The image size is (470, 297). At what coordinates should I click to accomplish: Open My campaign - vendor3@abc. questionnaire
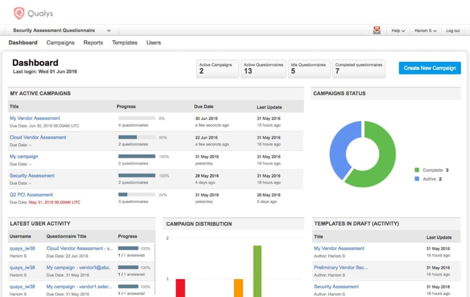click(x=78, y=267)
